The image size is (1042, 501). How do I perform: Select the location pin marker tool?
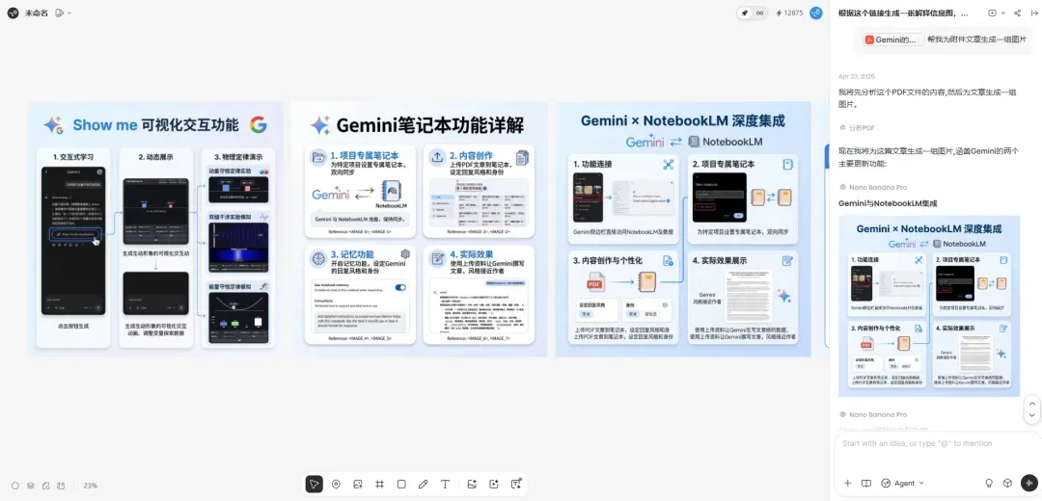(x=337, y=485)
